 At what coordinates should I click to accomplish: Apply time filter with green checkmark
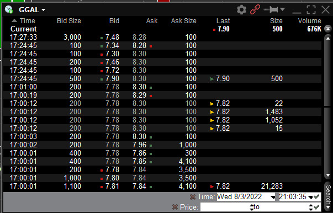pyautogui.click(x=316, y=197)
